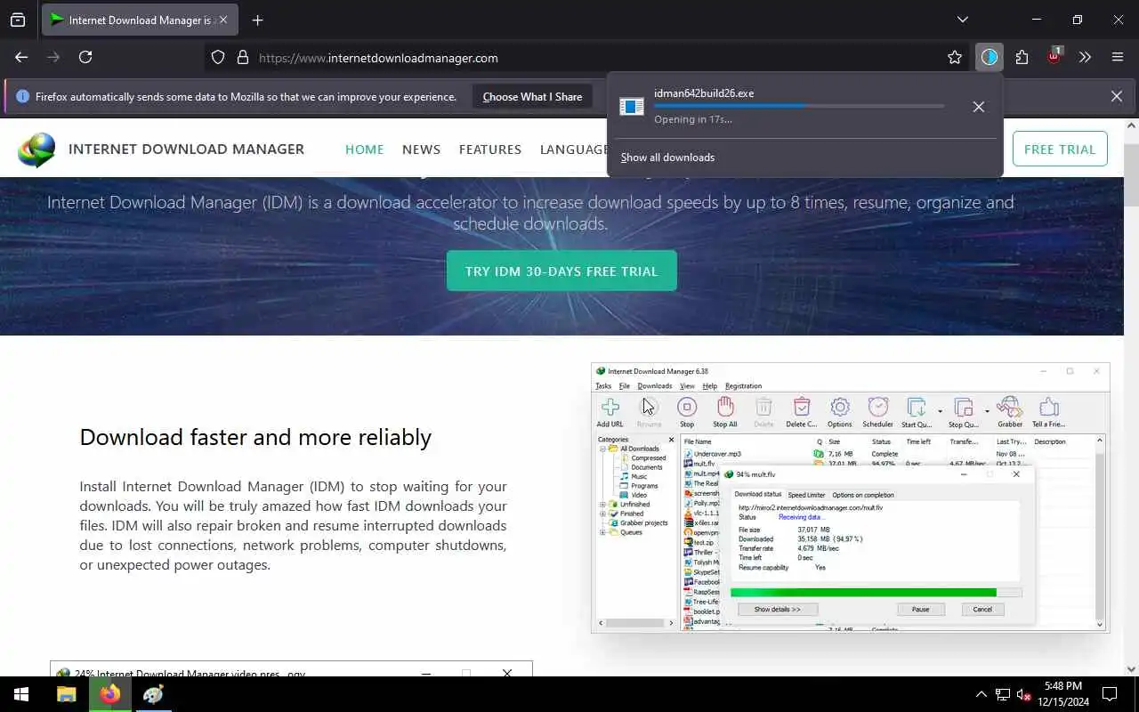The image size is (1139, 712).
Task: Show all downloads
Action: coord(667,158)
